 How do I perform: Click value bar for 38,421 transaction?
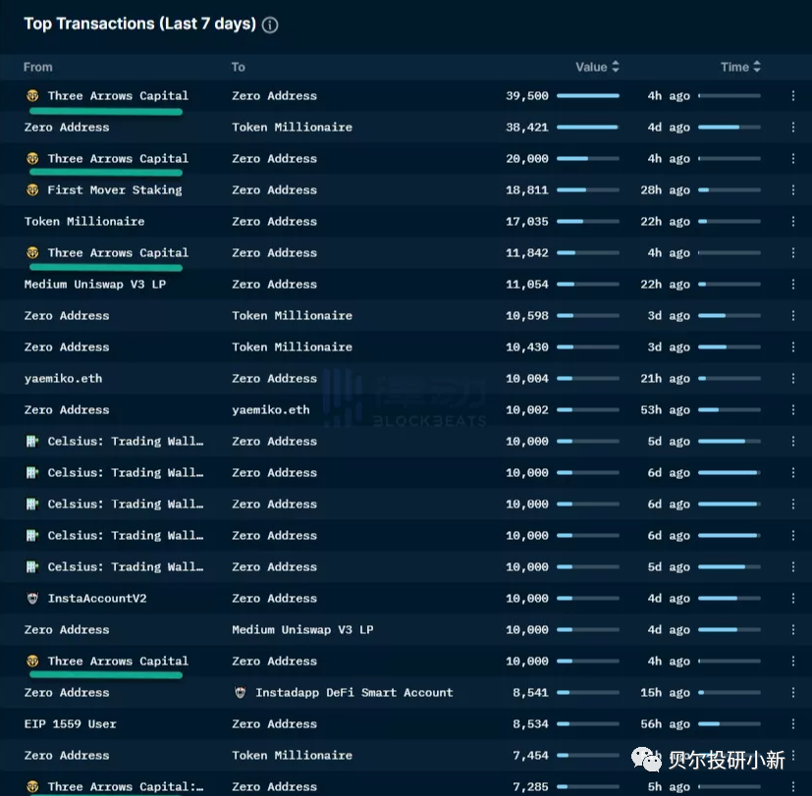pyautogui.click(x=588, y=128)
